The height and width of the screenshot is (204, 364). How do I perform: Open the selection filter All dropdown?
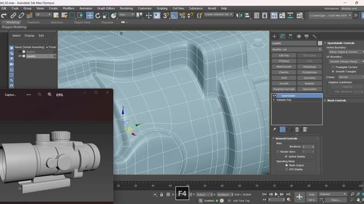43,15
